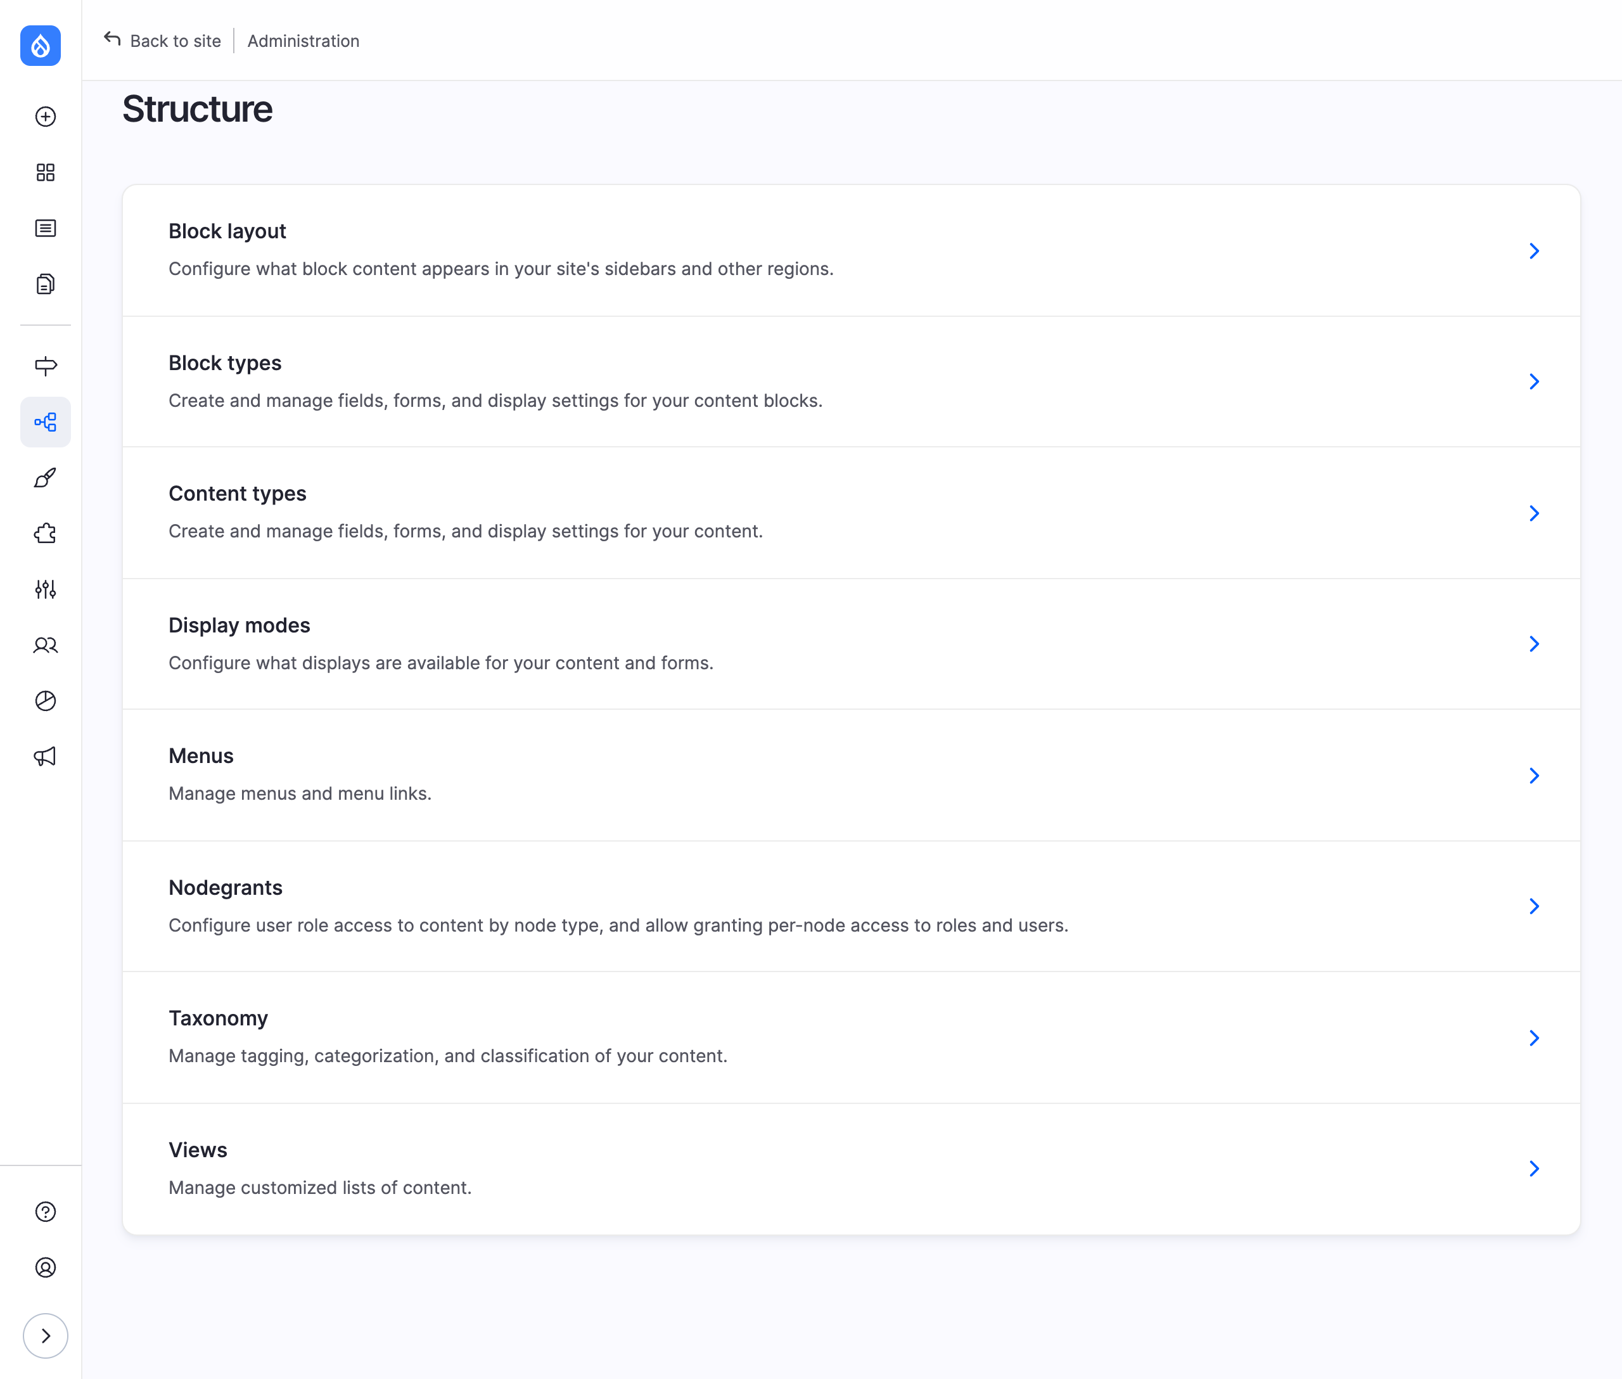The width and height of the screenshot is (1622, 1379).
Task: Open the Taxonomy heading link
Action: (x=218, y=1018)
